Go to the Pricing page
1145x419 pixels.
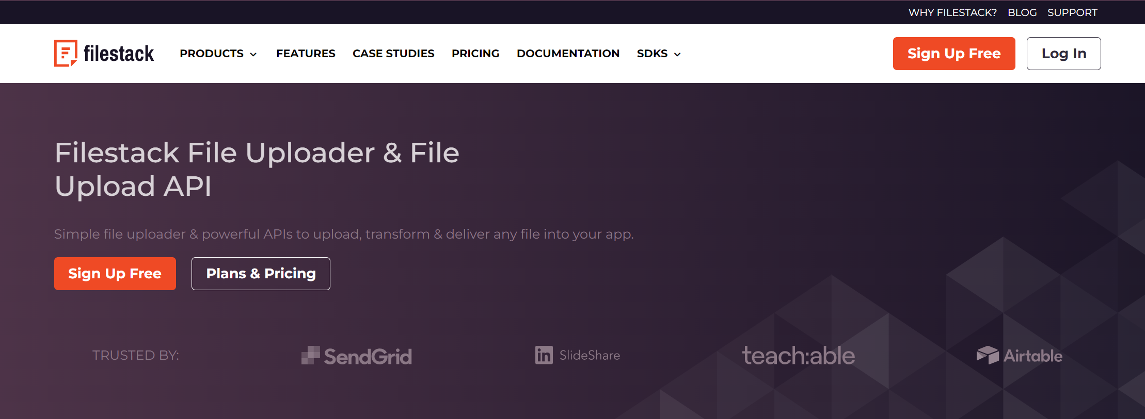[x=475, y=54]
